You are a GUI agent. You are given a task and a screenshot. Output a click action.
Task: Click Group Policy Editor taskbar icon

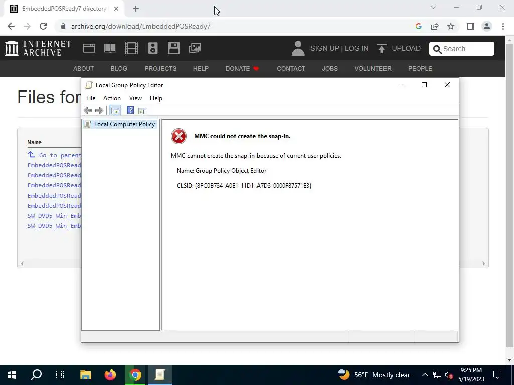coord(159,375)
